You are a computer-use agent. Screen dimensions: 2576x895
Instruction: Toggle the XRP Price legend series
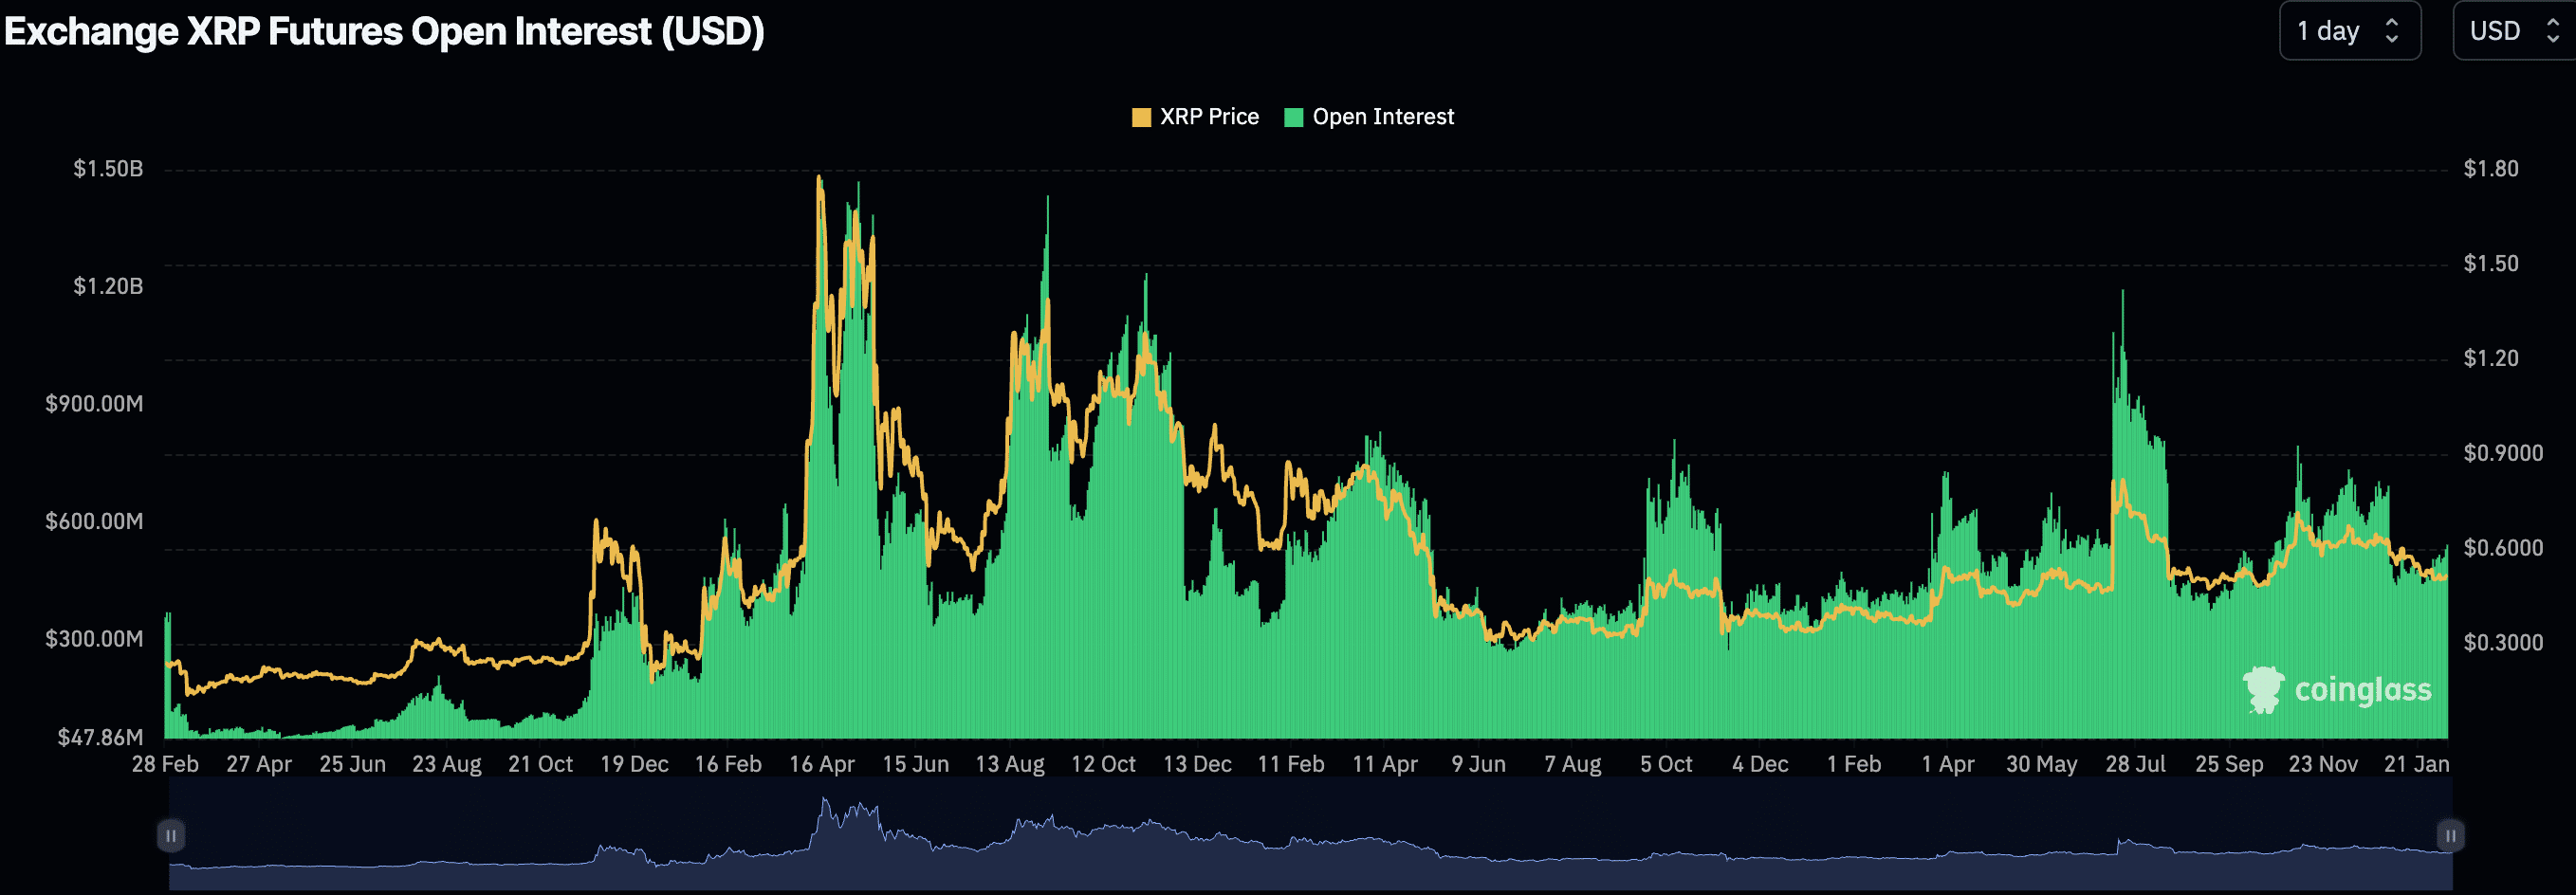pos(1195,117)
